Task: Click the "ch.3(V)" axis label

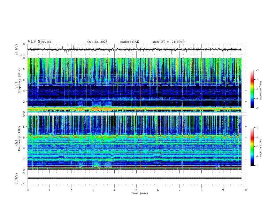Action: click(17, 179)
